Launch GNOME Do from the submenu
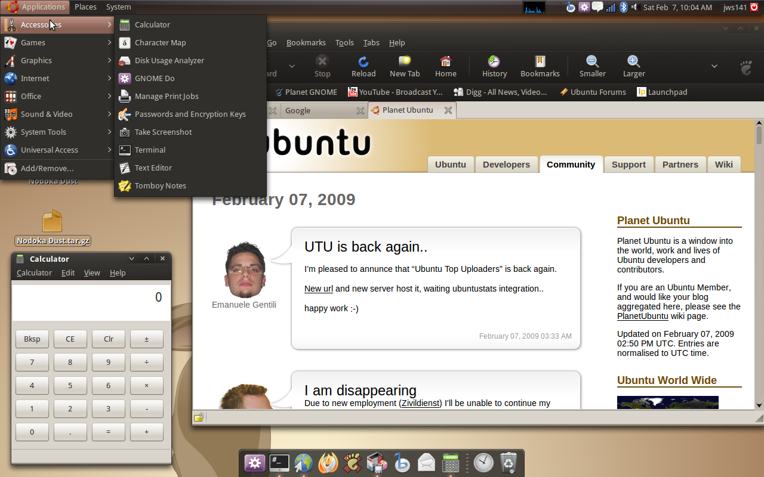764x477 pixels. pos(190,78)
